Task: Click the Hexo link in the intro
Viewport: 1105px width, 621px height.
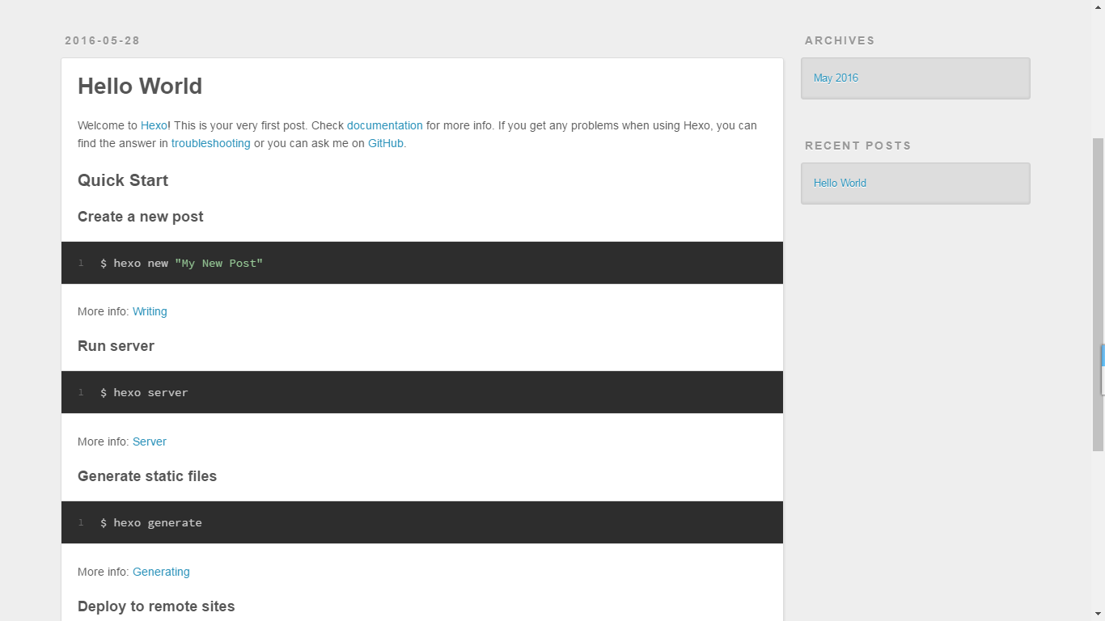Action: (154, 125)
